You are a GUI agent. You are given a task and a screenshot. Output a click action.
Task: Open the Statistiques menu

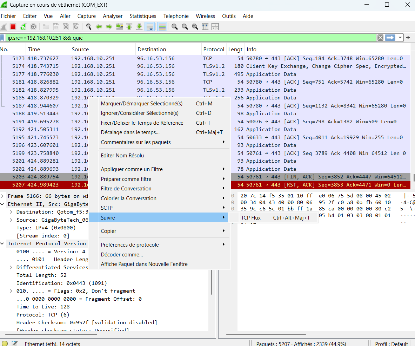pyautogui.click(x=143, y=16)
